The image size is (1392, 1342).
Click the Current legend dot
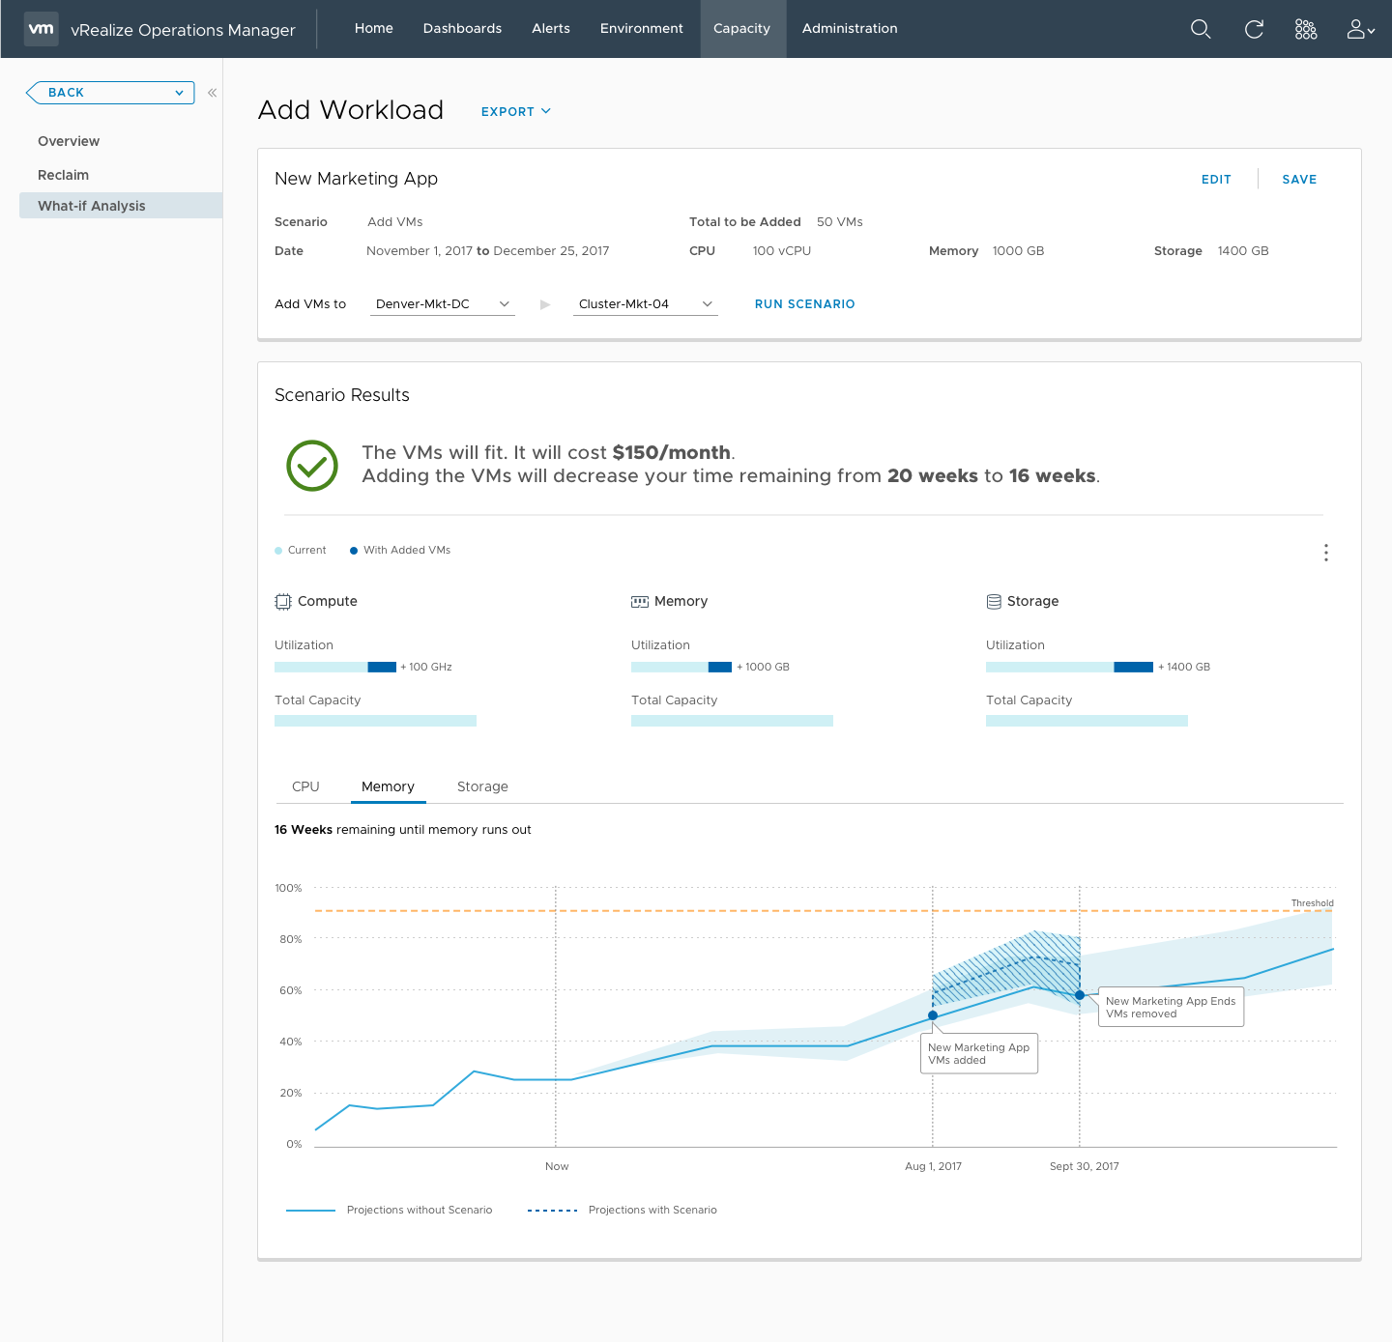[278, 551]
